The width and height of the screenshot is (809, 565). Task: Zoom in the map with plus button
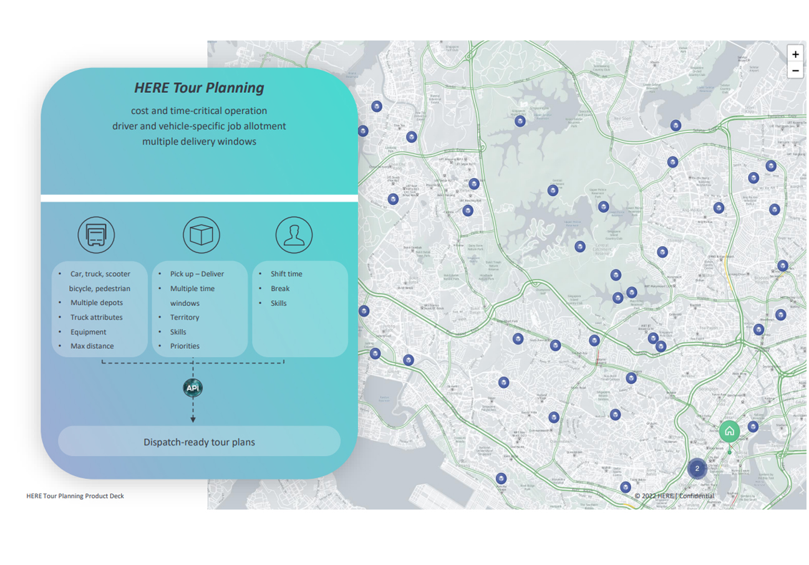point(795,54)
